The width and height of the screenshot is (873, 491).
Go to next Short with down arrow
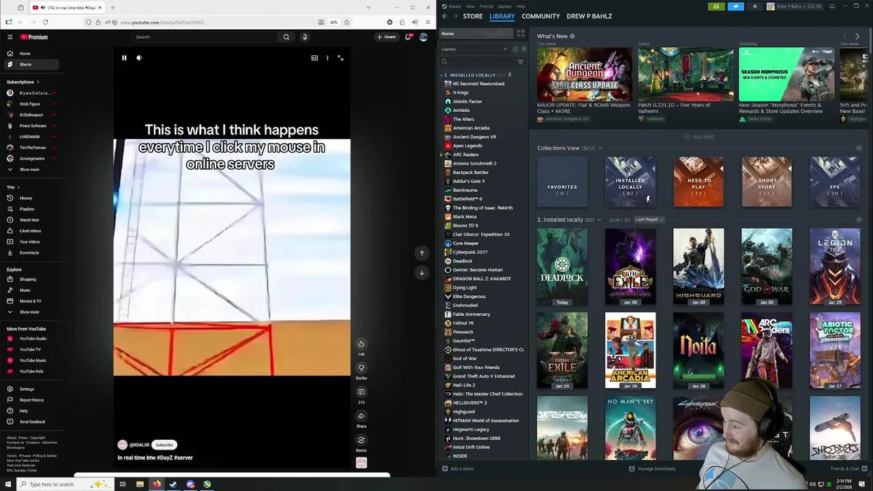tap(421, 272)
